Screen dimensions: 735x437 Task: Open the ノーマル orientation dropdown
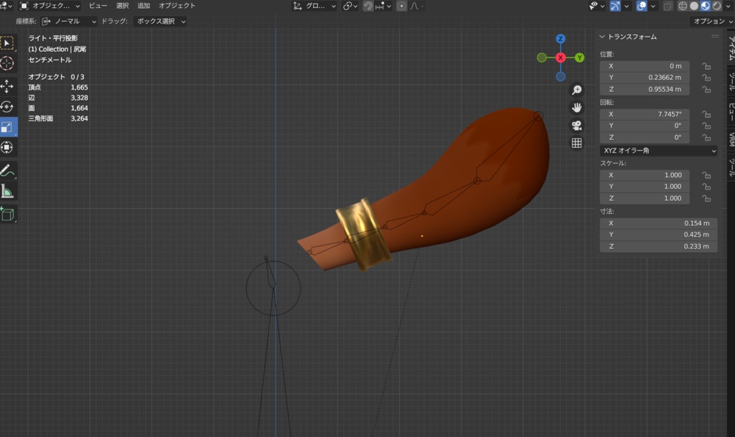(x=69, y=21)
